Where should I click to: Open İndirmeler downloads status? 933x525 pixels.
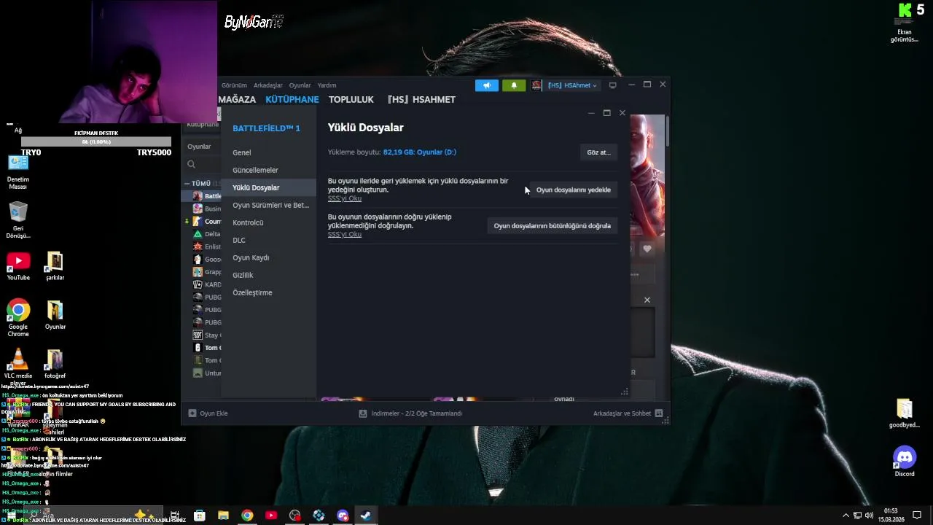tap(410, 413)
